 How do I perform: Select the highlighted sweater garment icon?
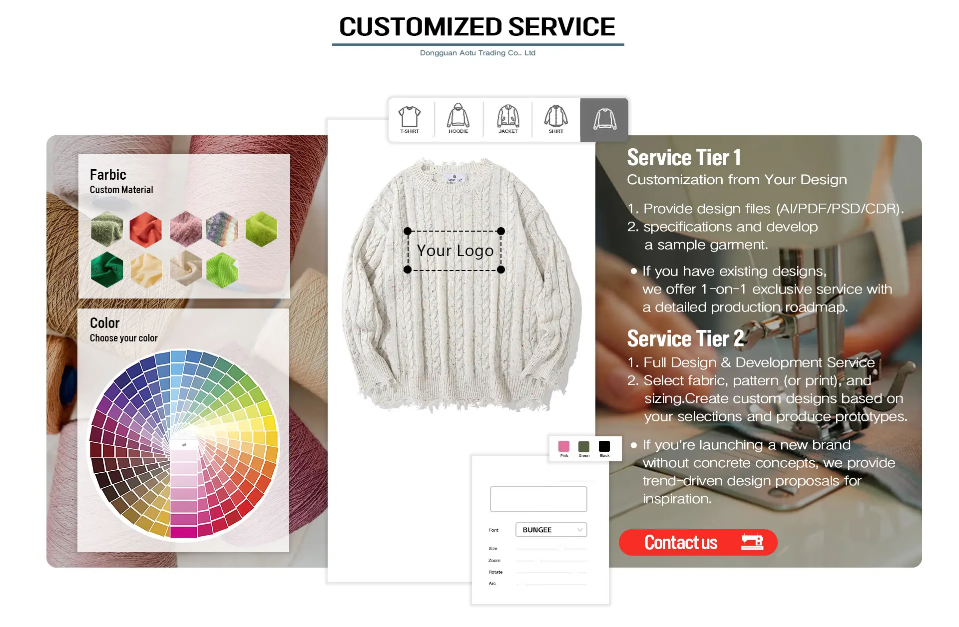(x=604, y=120)
